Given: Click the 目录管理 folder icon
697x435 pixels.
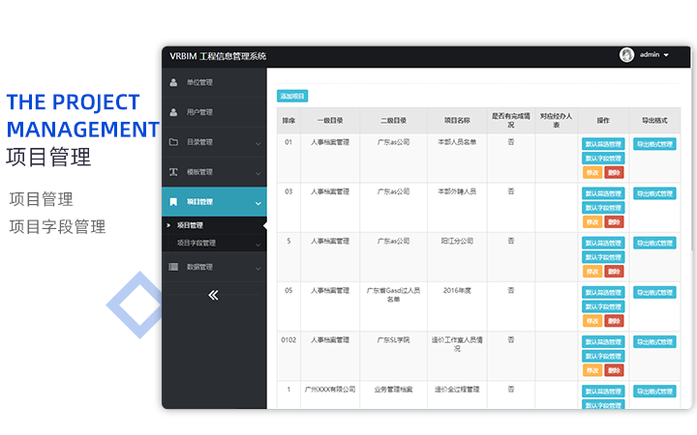Looking at the screenshot, I should pyautogui.click(x=173, y=142).
